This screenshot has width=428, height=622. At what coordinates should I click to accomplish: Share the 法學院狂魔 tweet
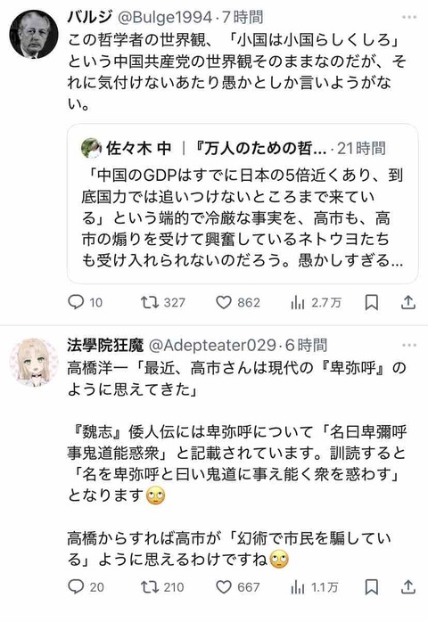[x=408, y=586]
